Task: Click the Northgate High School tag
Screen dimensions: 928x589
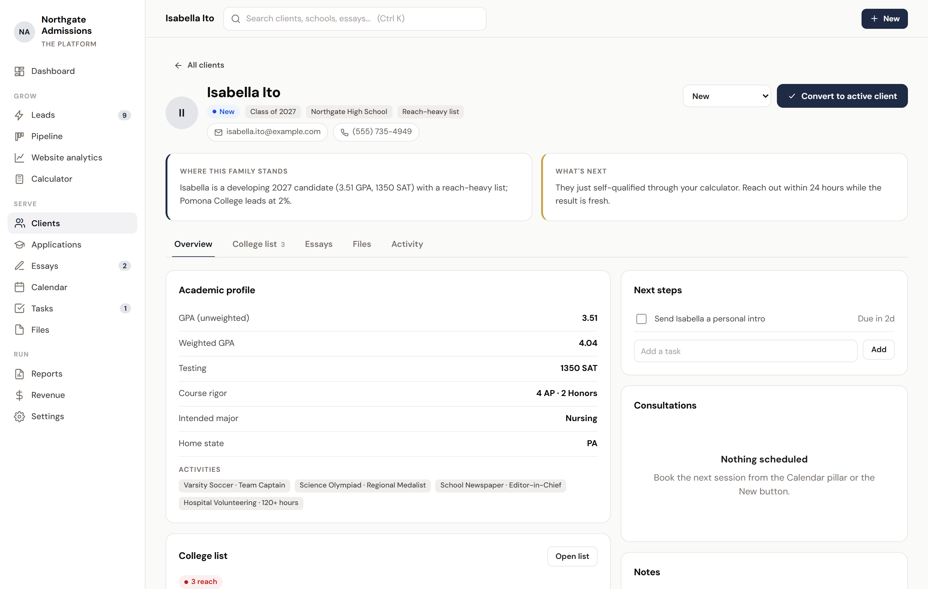Action: pyautogui.click(x=349, y=112)
